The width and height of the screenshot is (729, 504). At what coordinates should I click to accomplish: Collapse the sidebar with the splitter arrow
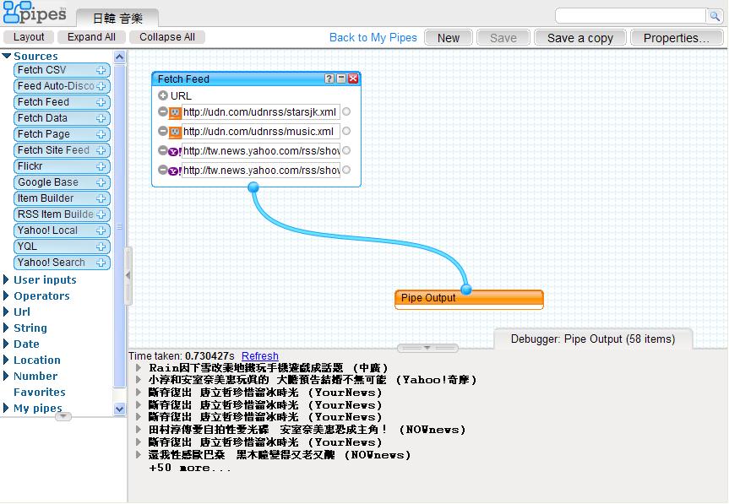pos(128,275)
